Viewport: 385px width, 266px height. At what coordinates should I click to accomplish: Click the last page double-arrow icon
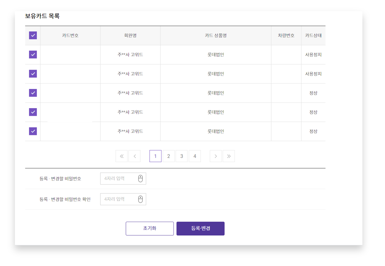[228, 156]
